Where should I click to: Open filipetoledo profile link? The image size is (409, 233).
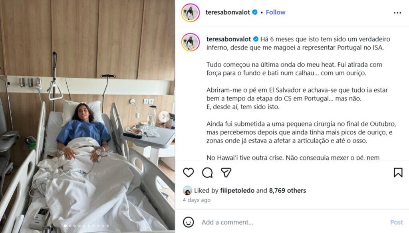coord(237,191)
